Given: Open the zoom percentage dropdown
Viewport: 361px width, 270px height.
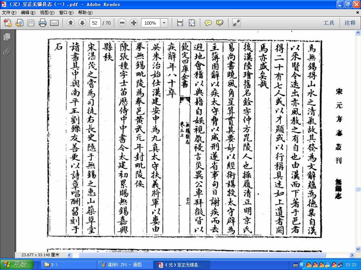Looking at the screenshot, I should click(164, 23).
